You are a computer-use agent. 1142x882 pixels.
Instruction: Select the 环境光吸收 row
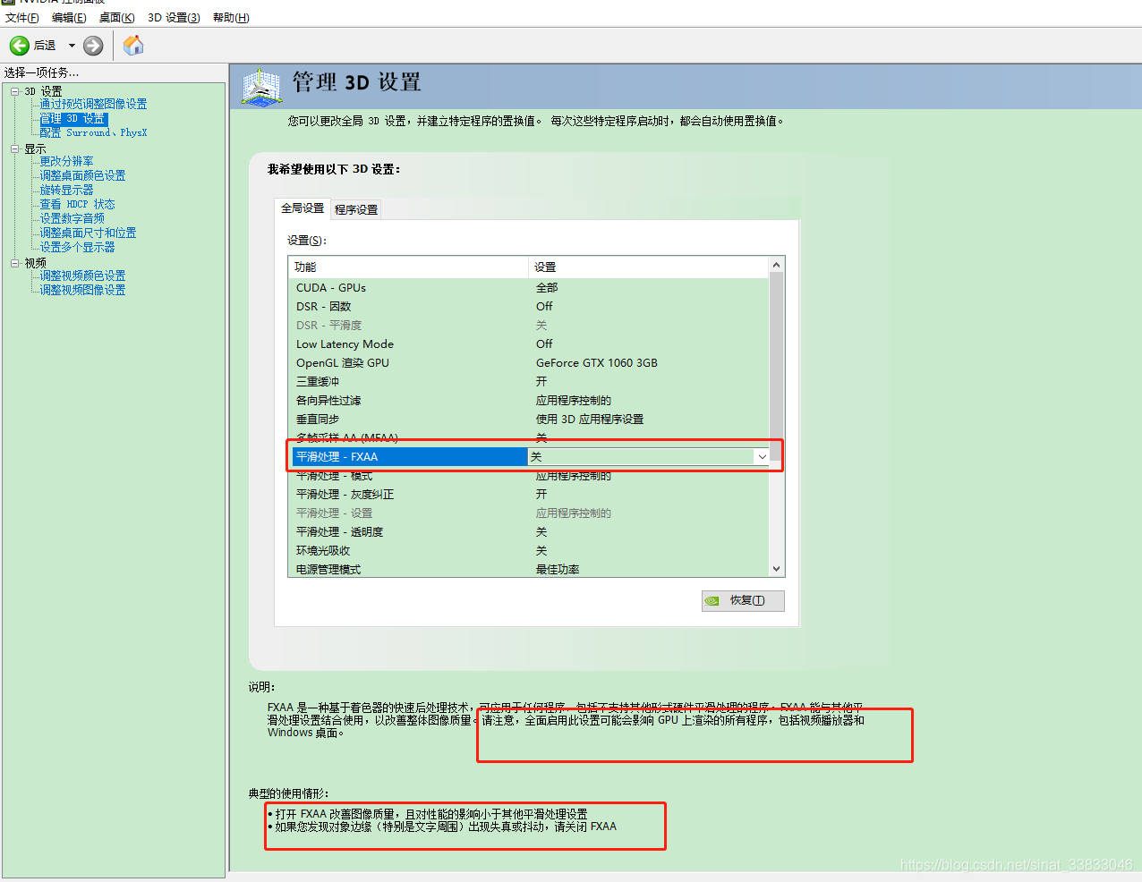528,551
